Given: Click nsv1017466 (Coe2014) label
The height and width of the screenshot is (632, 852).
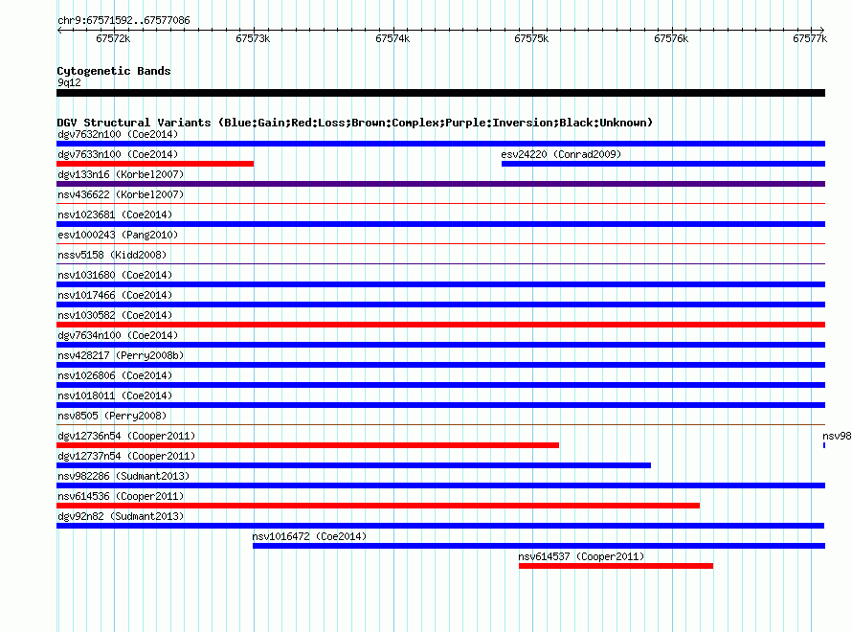Looking at the screenshot, I should pos(115,295).
